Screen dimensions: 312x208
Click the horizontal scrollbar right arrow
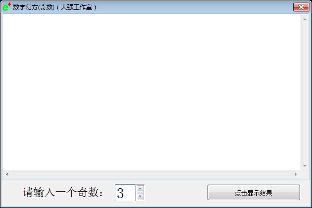pyautogui.click(x=296, y=175)
